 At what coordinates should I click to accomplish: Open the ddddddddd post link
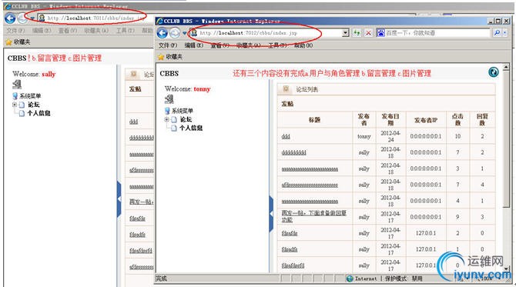click(x=294, y=152)
